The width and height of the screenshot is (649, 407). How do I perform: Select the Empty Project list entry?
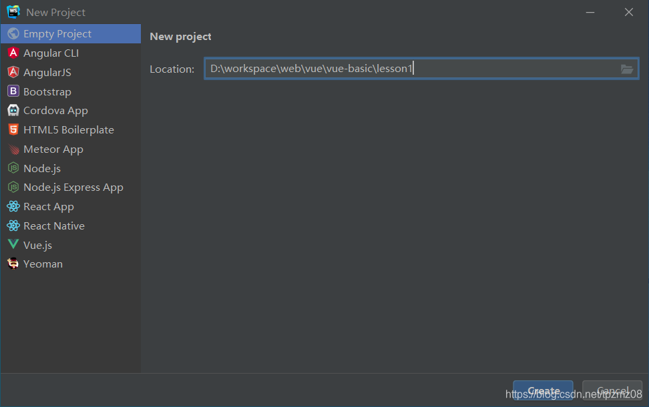click(x=71, y=33)
